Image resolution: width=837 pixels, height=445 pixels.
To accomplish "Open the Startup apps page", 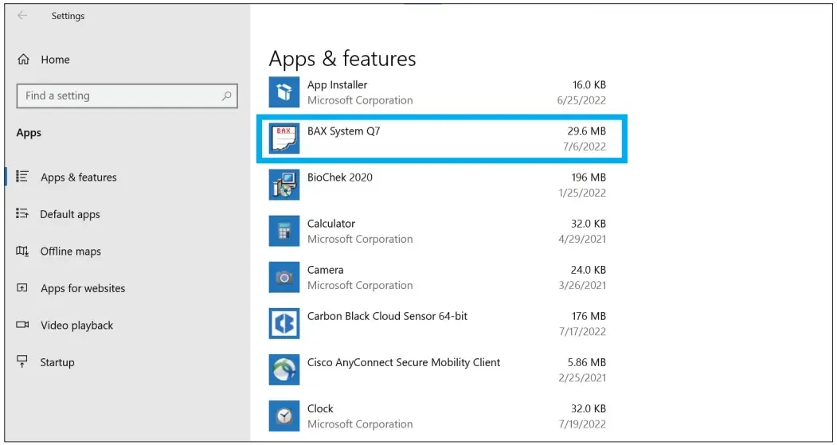I will coord(57,362).
